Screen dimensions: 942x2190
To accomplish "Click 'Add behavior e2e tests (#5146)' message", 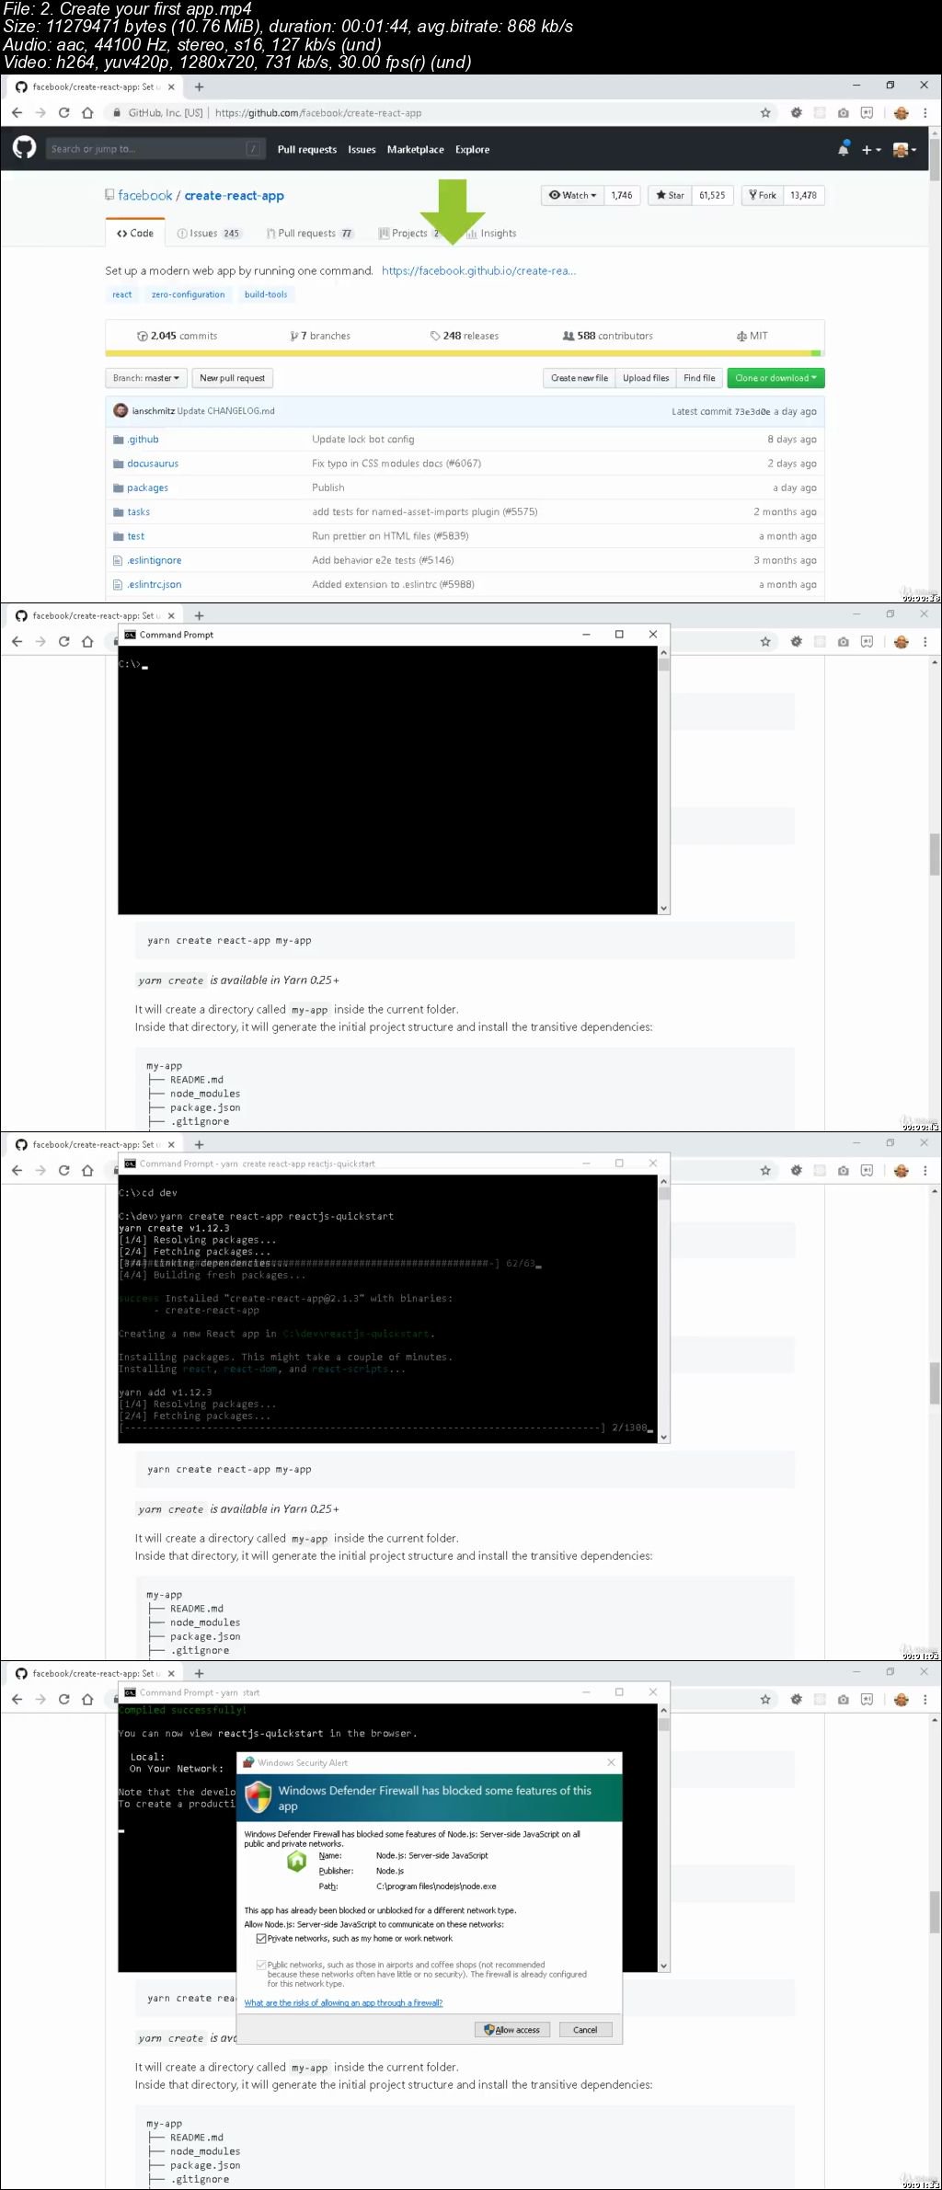I will point(383,560).
